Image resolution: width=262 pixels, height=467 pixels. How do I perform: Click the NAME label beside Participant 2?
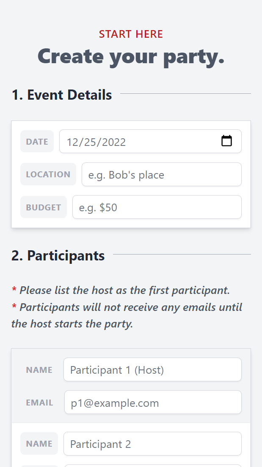39,444
